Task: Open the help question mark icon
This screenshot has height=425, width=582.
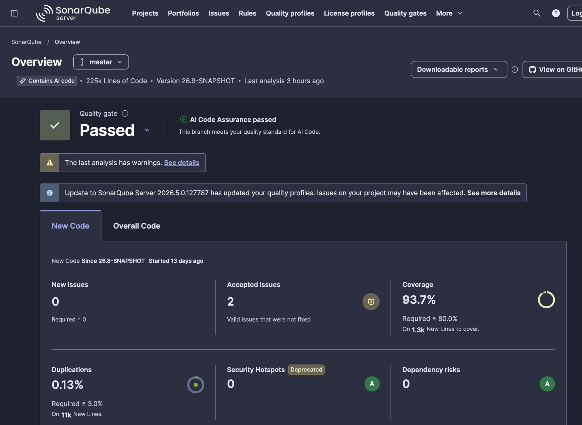Action: pyautogui.click(x=556, y=13)
